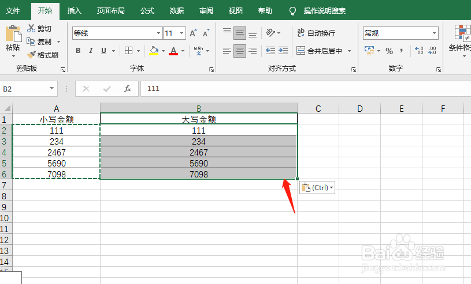Toggle Bold formatting
Screen dimensions: 471x284
(78, 51)
